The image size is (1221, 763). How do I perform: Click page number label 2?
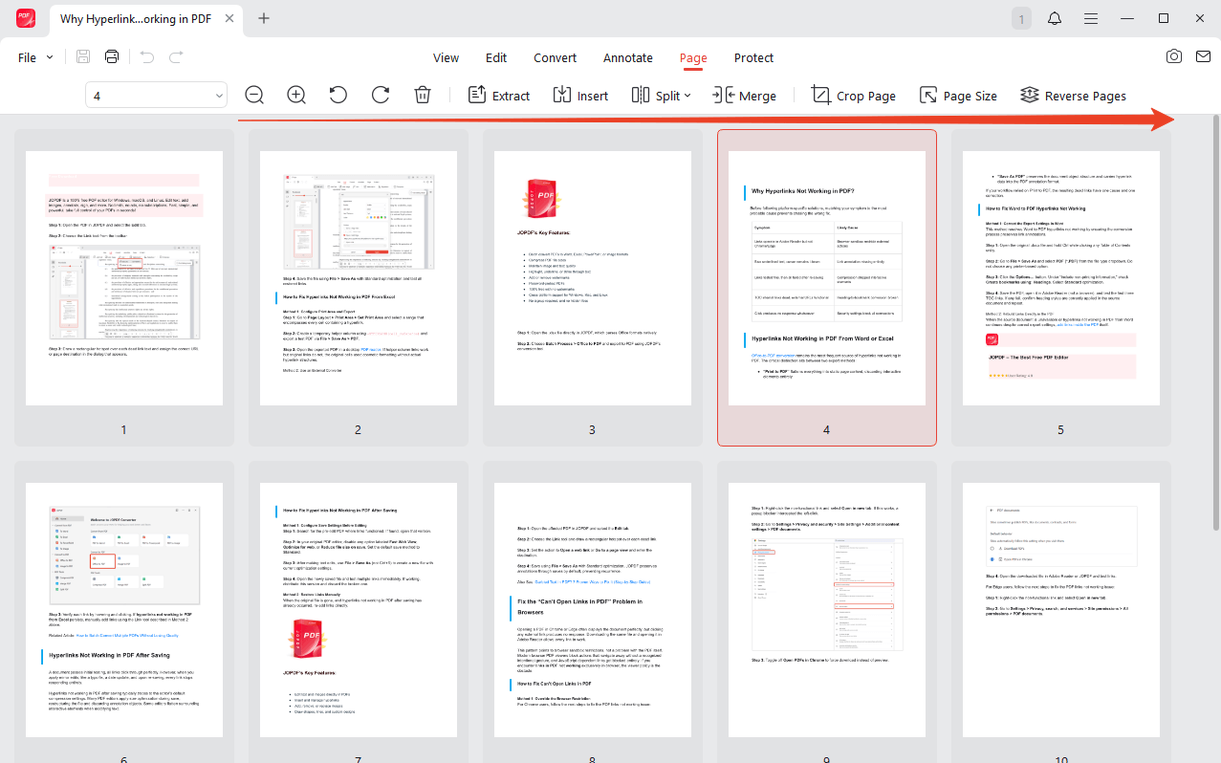tap(359, 430)
